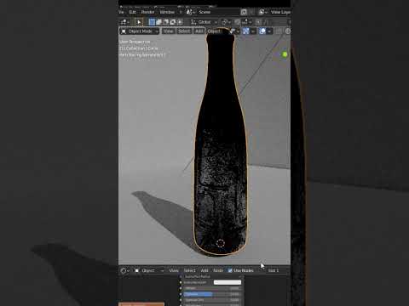Toggle proportional editing icon
409x306 pixels.
point(258,22)
